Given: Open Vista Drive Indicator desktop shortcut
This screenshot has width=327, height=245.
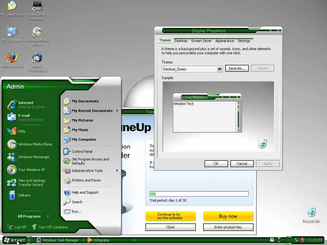Looking at the screenshot, I should click(x=37, y=11).
